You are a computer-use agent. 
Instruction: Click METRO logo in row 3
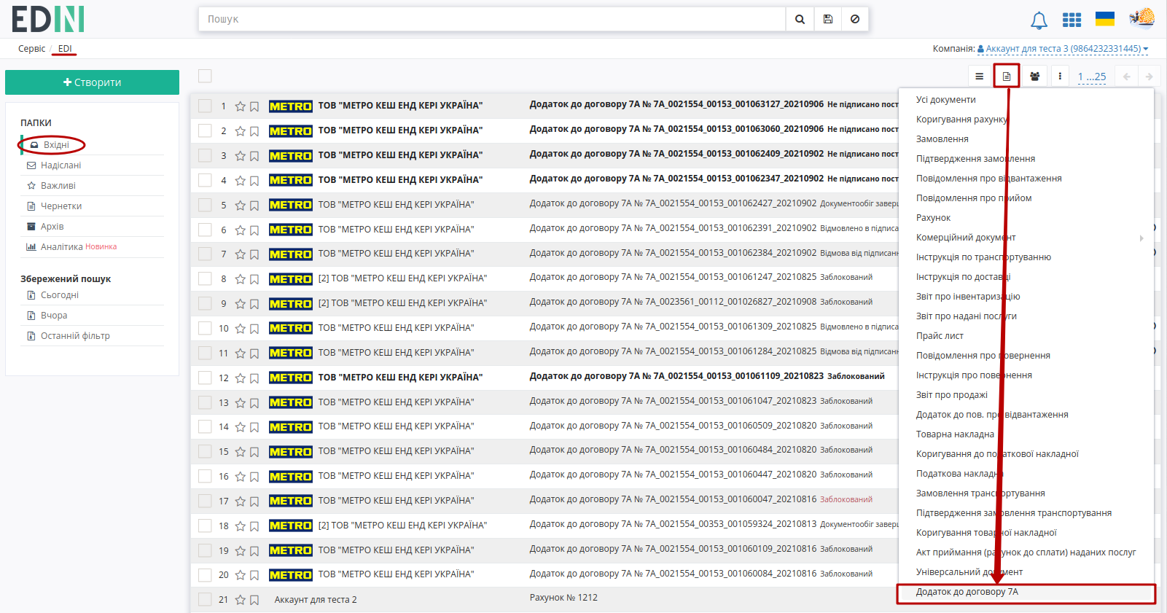[x=290, y=156]
